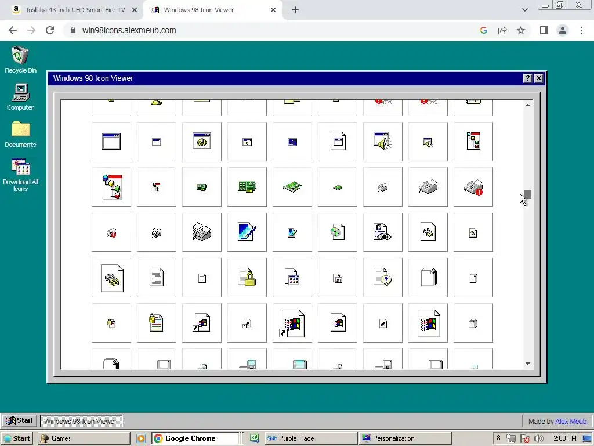Open the Documents folder icon

[x=20, y=134]
